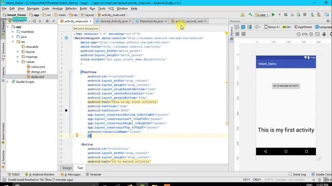The image size is (332, 186).
Task: Open the API 26 version dropdown
Action: pos(287,27)
